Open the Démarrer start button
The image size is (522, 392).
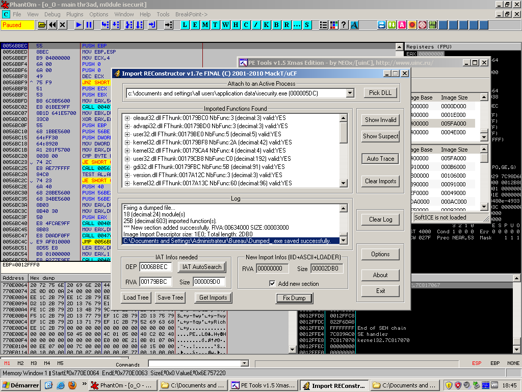21,385
